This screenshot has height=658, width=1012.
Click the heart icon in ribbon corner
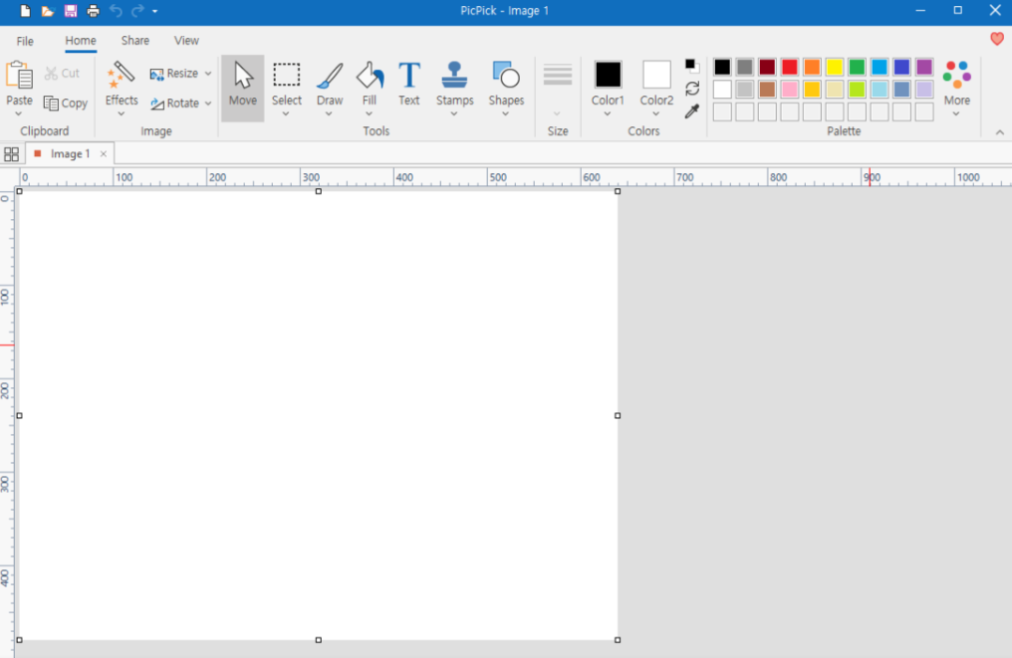[997, 39]
